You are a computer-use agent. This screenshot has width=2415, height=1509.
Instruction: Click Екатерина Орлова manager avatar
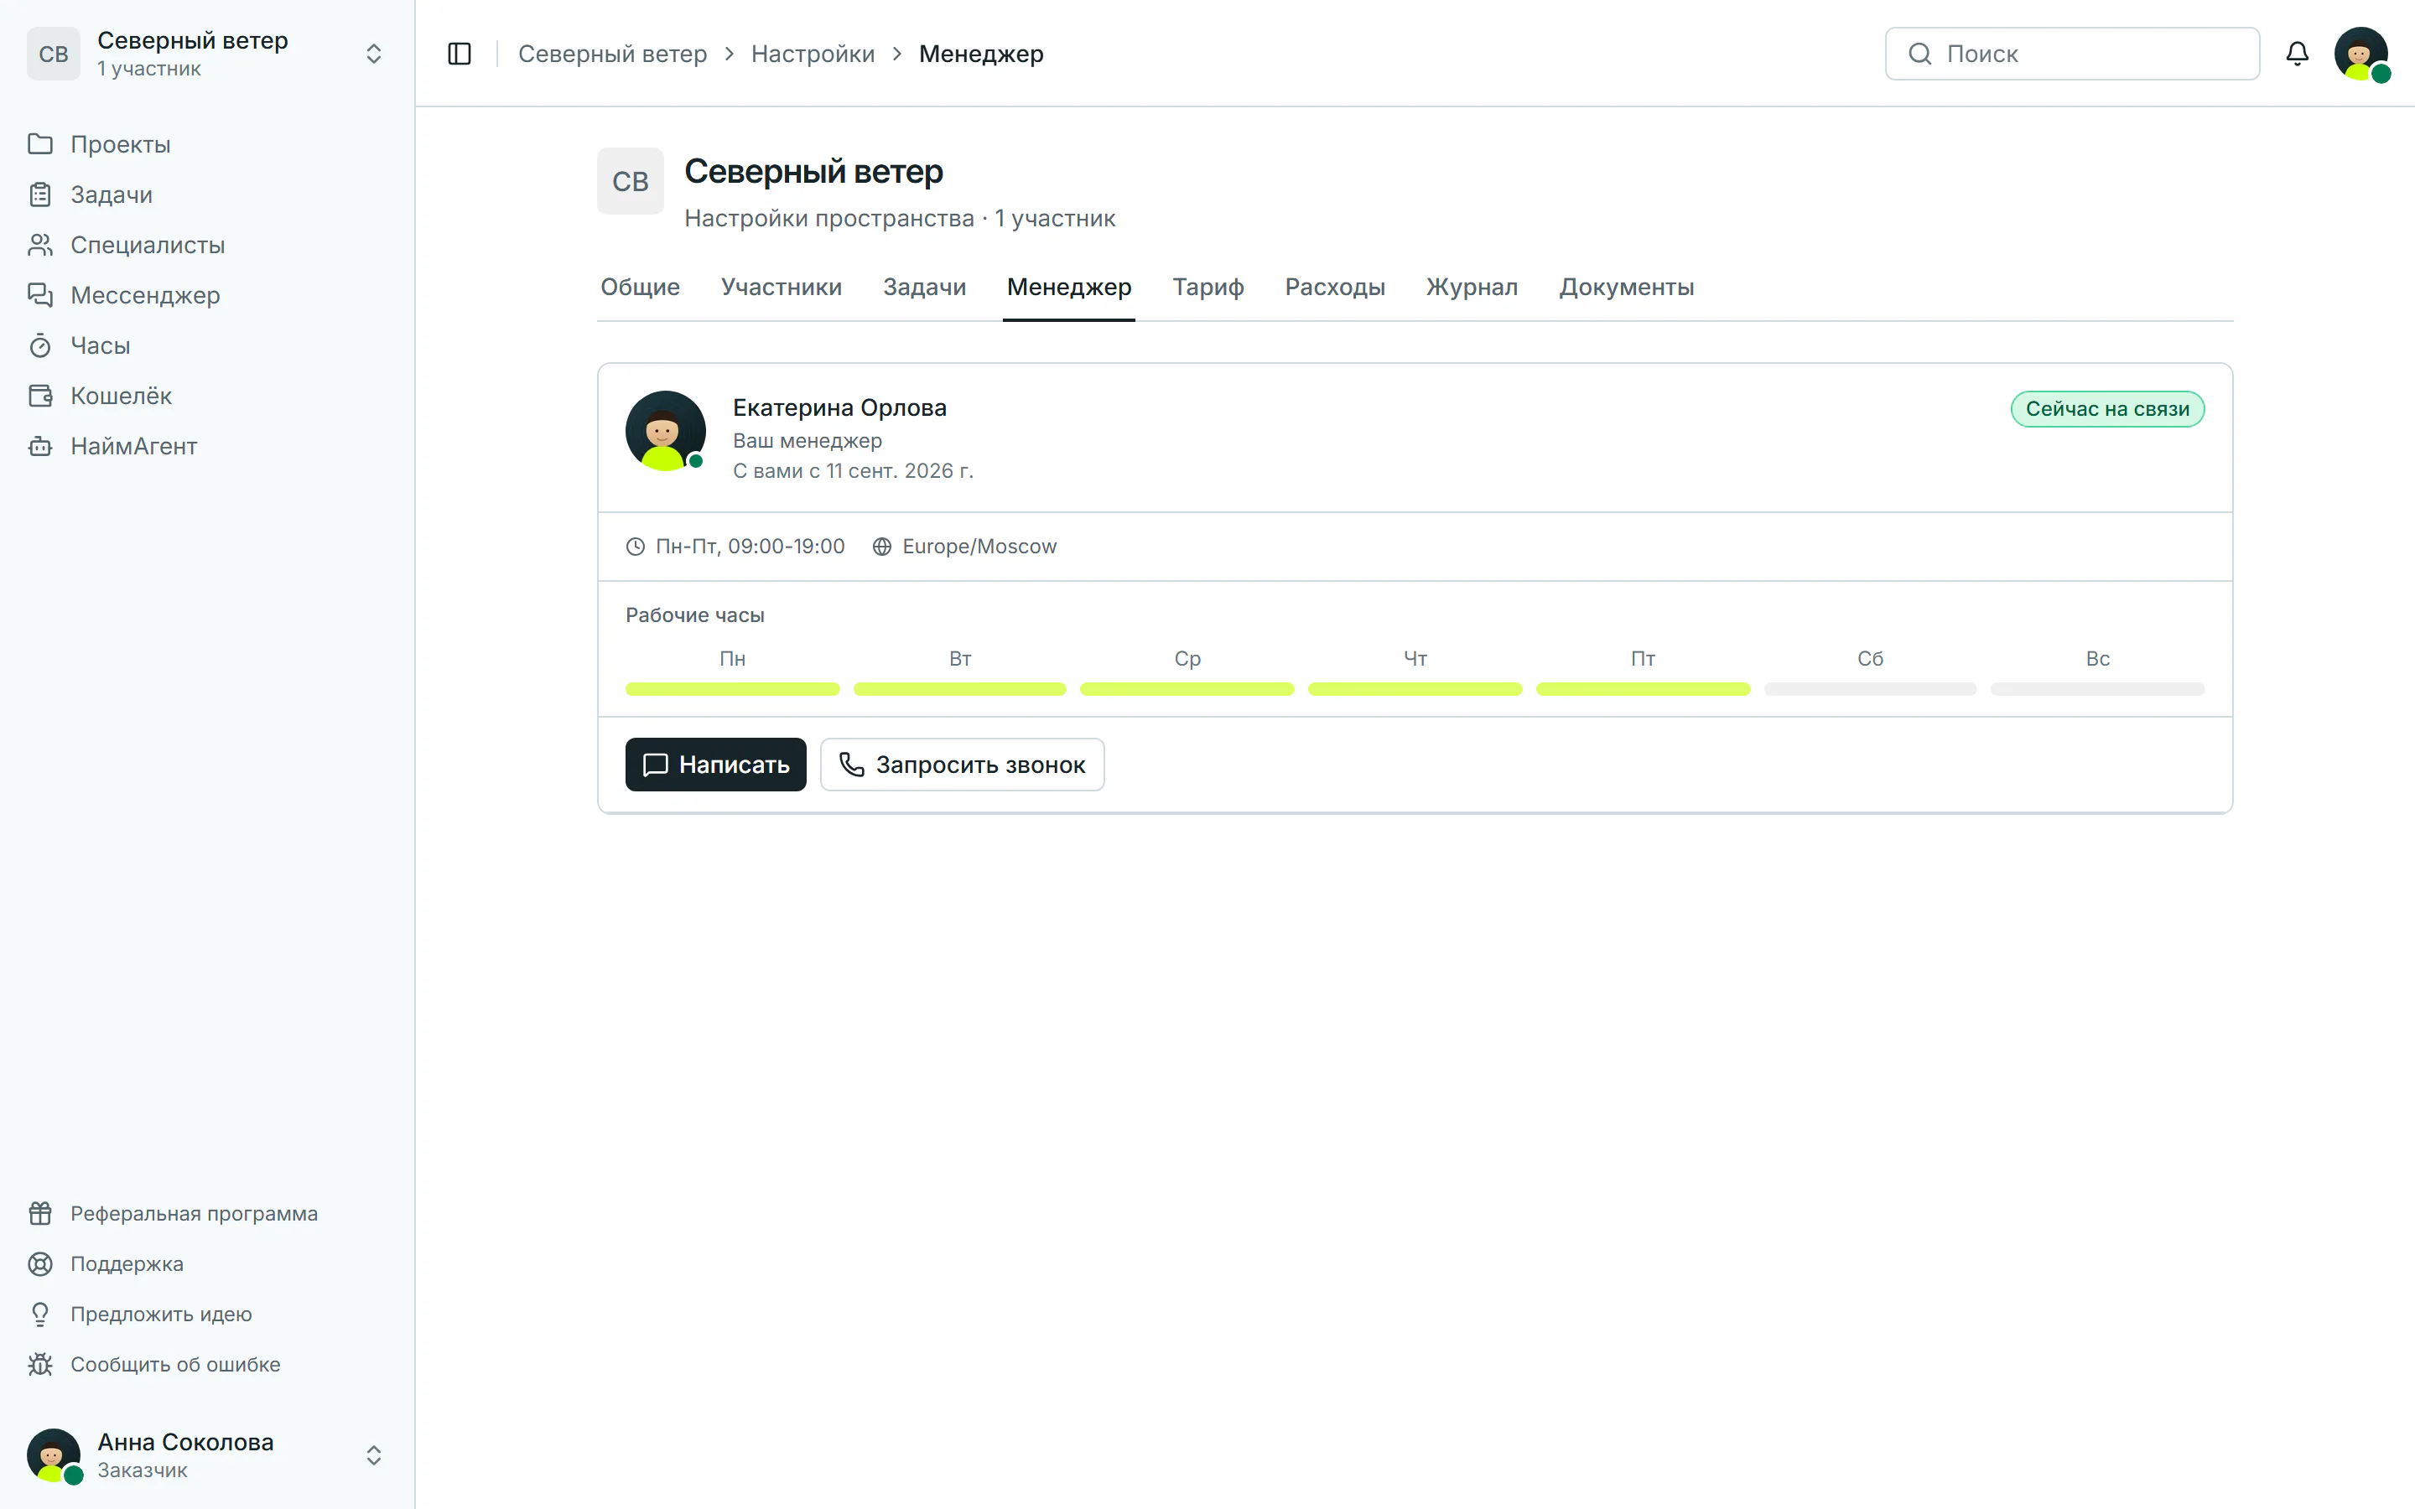click(x=666, y=430)
